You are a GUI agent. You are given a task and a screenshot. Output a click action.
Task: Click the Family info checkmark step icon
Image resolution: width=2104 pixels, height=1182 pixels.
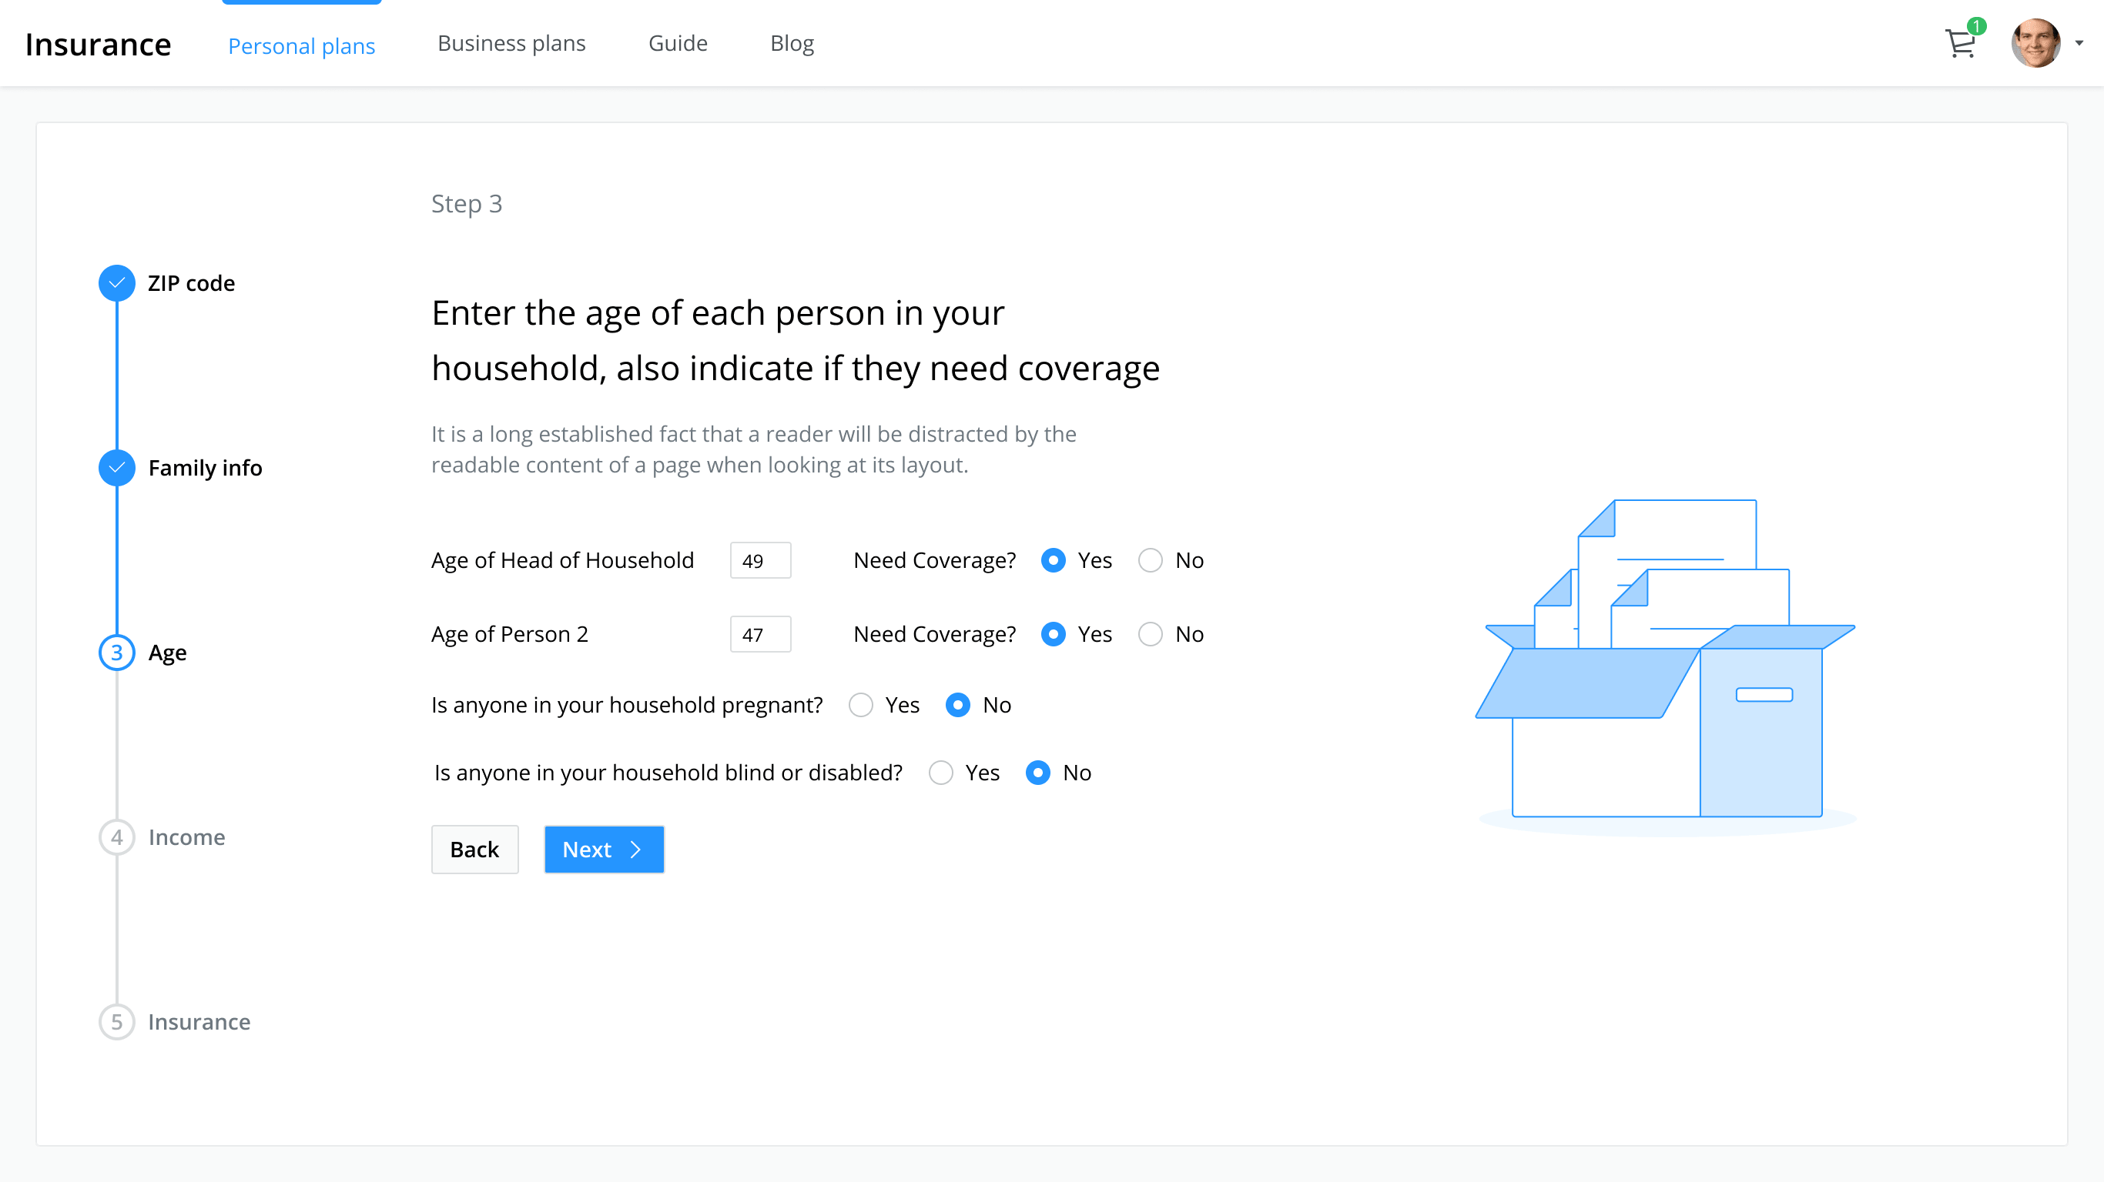(117, 468)
